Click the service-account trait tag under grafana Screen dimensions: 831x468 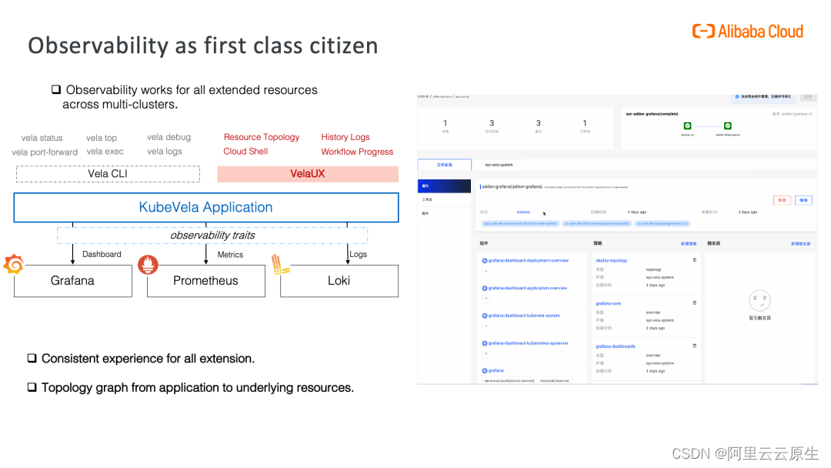click(509, 380)
